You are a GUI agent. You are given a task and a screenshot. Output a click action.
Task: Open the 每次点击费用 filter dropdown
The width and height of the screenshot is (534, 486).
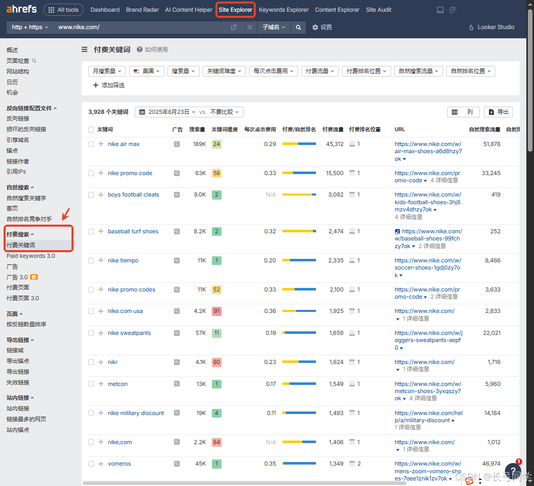[274, 71]
